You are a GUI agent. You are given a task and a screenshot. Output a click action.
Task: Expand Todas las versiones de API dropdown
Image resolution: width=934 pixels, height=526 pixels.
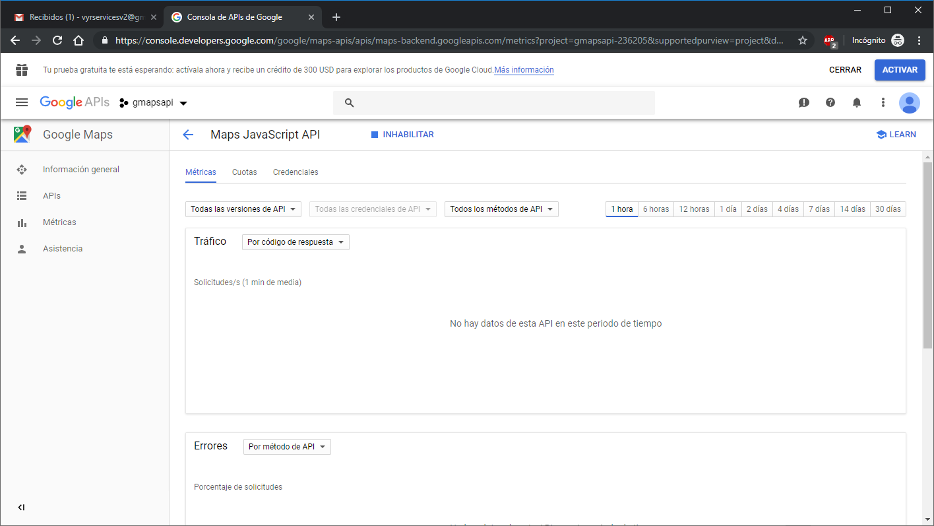click(x=243, y=209)
